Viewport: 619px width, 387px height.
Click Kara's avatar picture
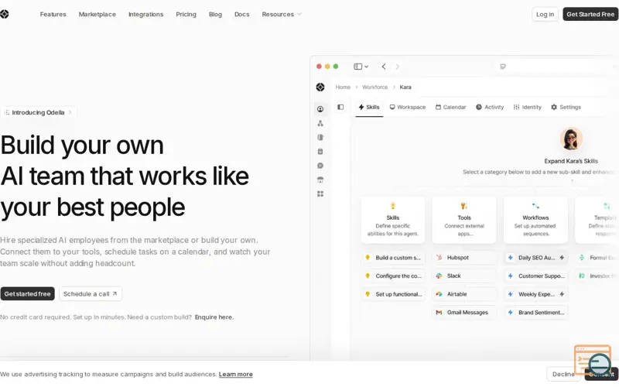click(571, 139)
